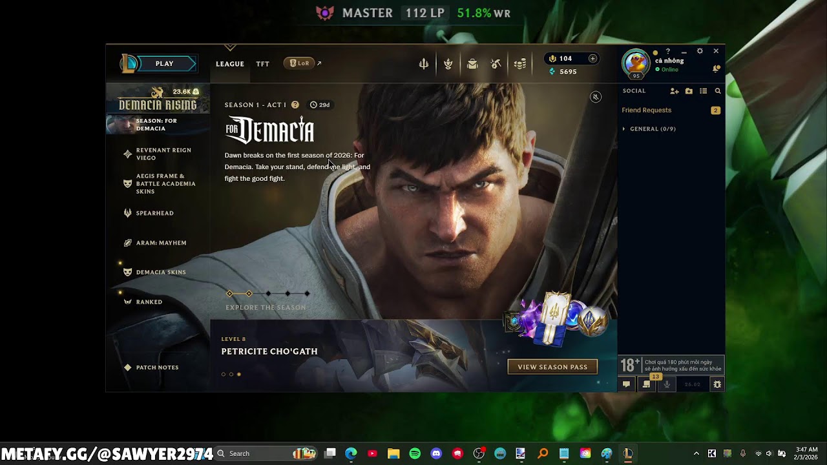827x465 pixels.
Task: Select the Ranked menu item
Action: pyautogui.click(x=143, y=302)
